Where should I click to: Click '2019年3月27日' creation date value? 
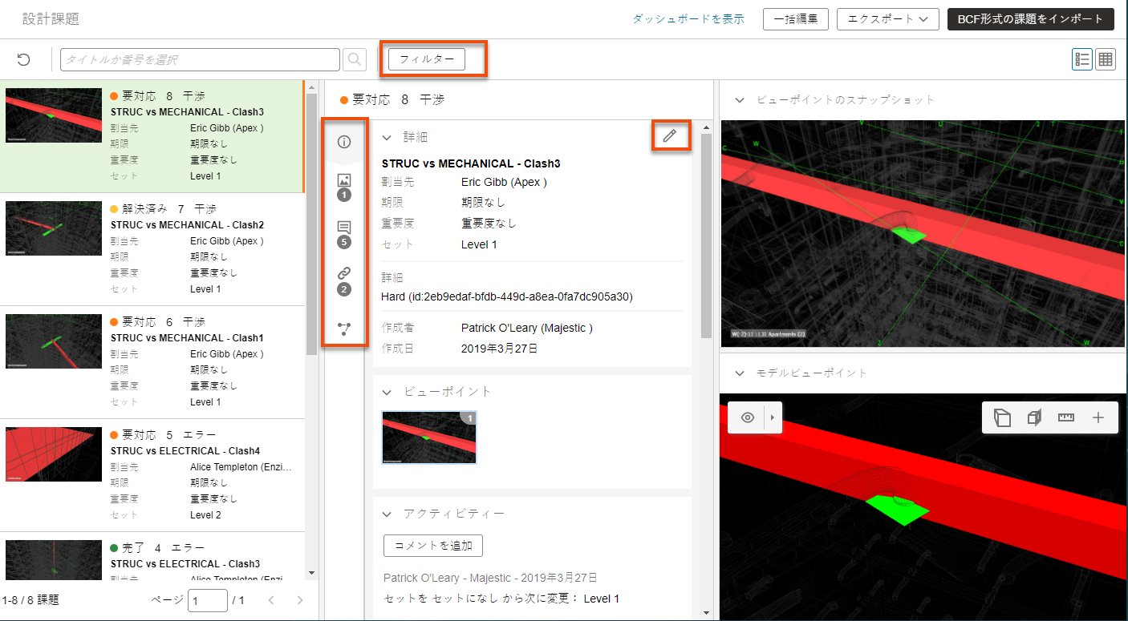click(500, 349)
